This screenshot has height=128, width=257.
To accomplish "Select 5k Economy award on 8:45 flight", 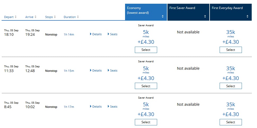I will click(146, 122).
